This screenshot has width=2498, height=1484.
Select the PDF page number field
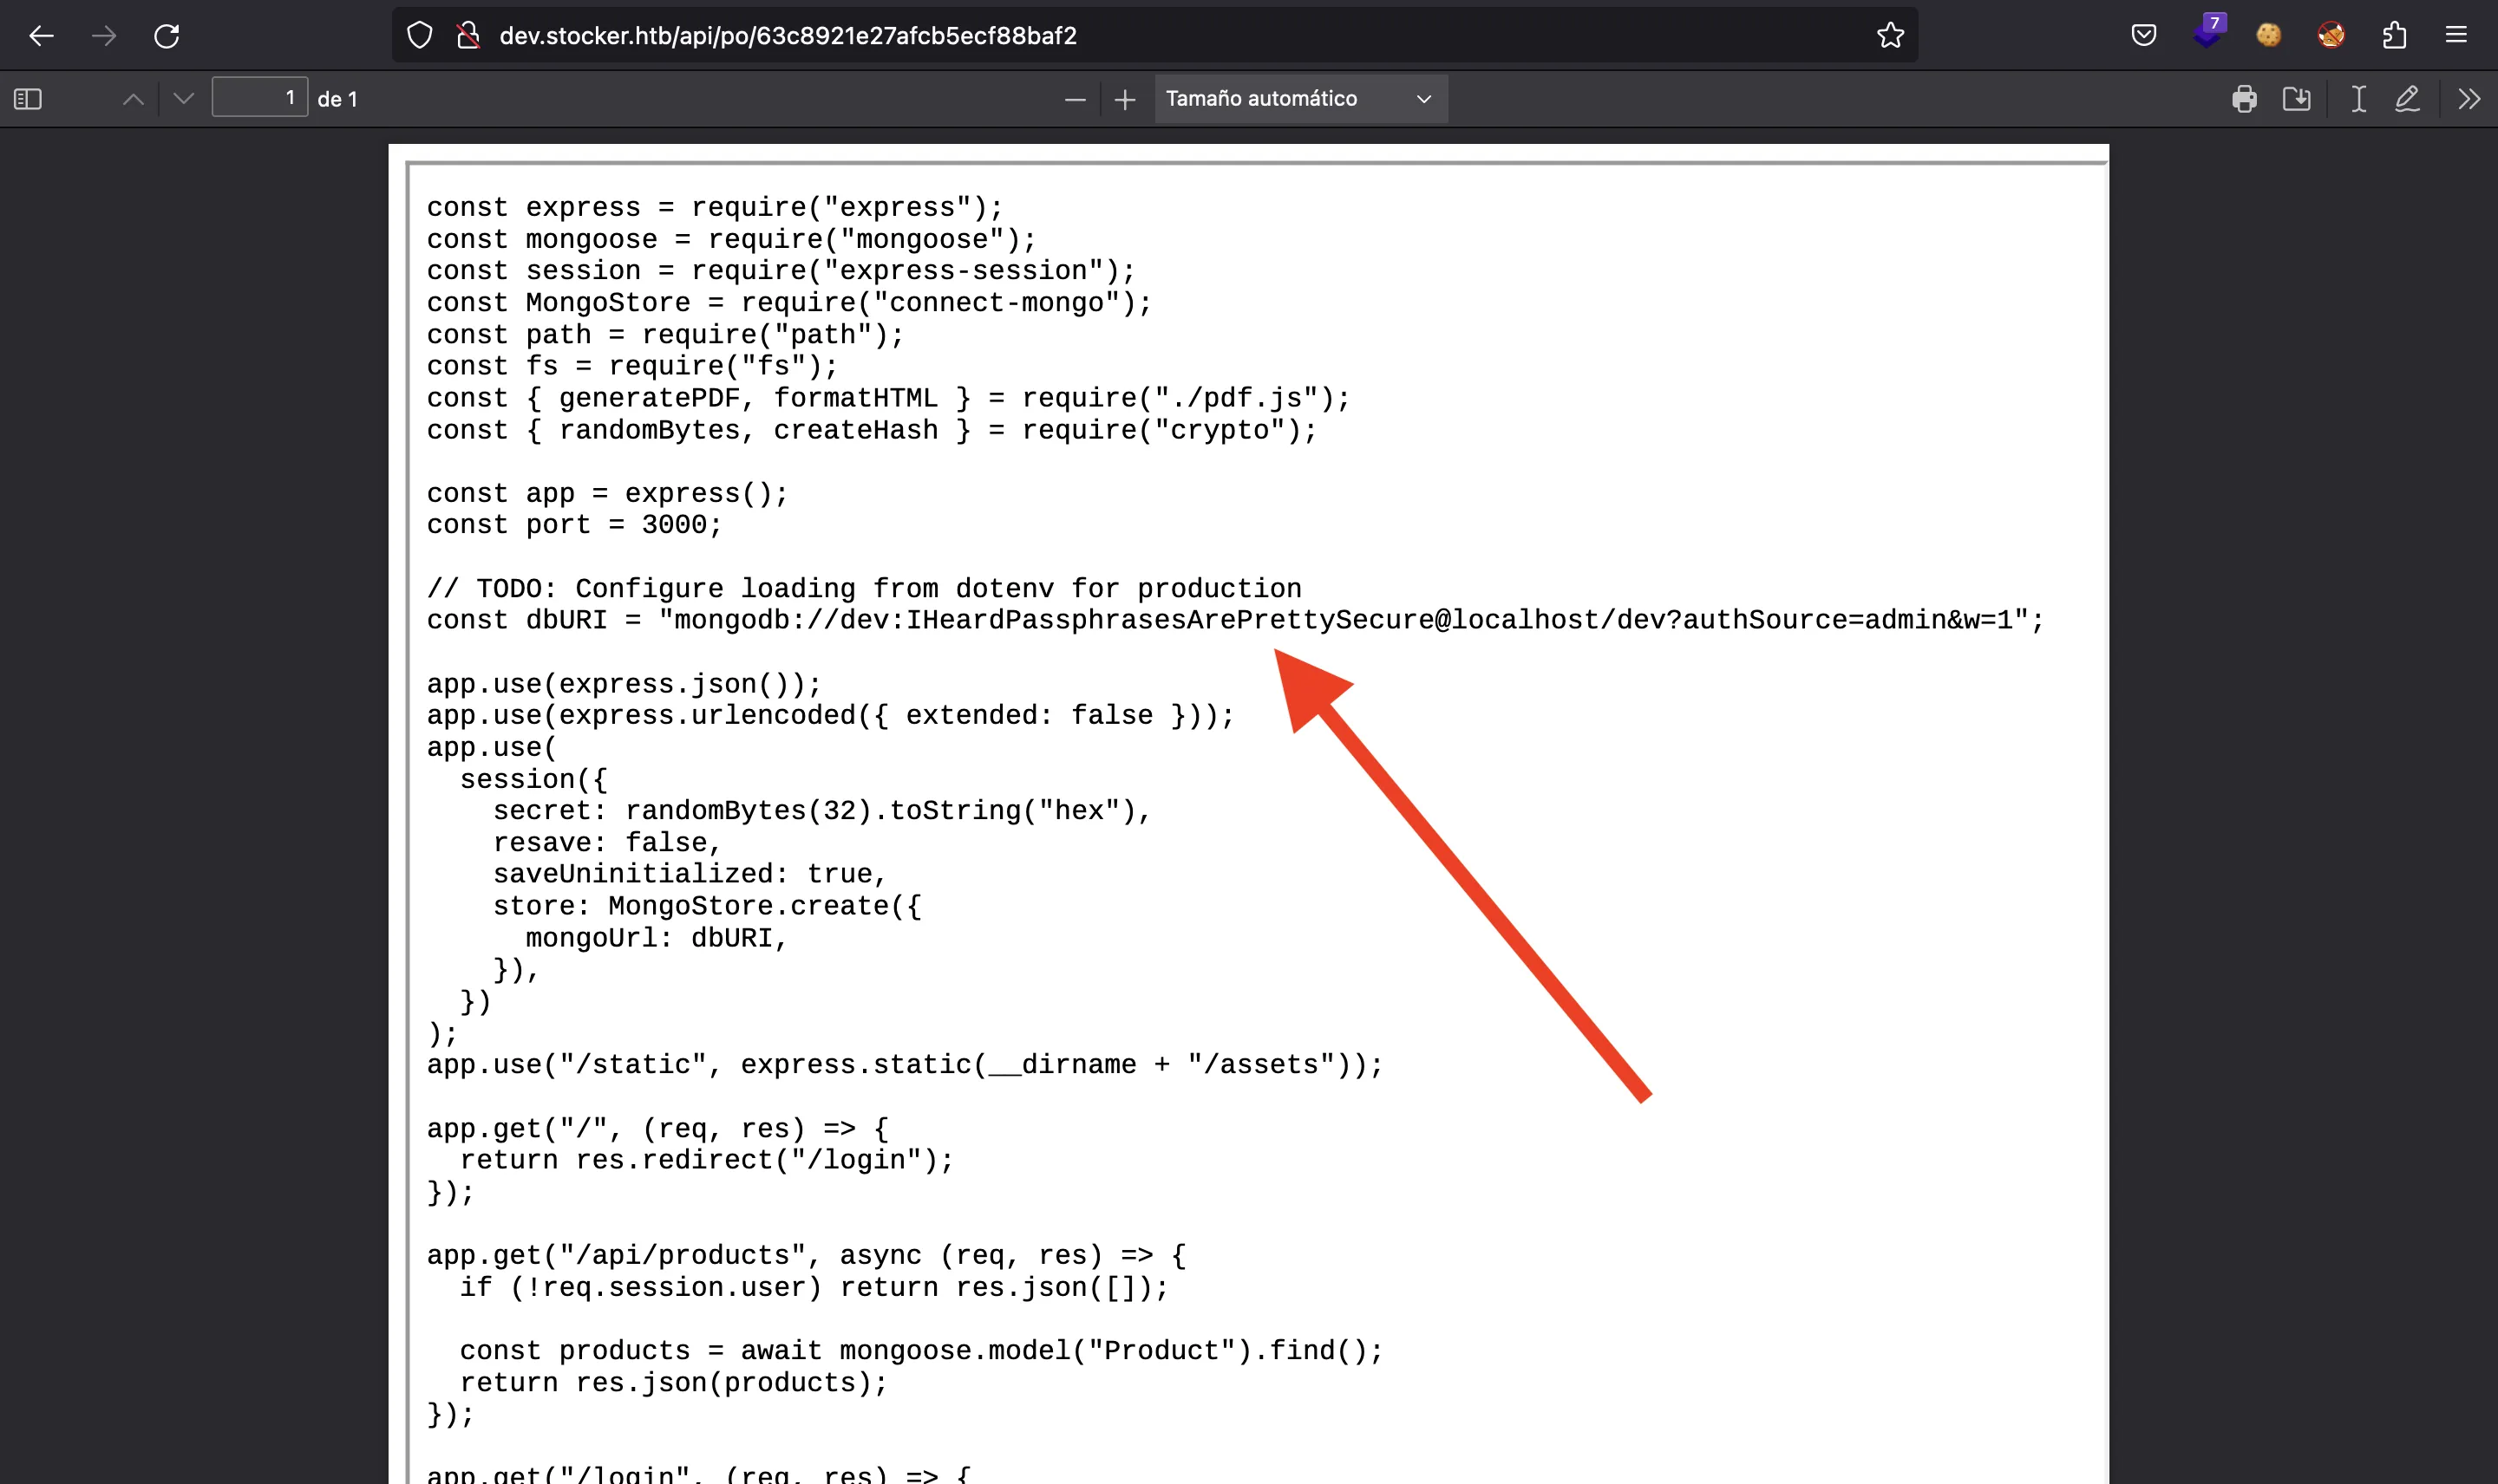point(259,98)
